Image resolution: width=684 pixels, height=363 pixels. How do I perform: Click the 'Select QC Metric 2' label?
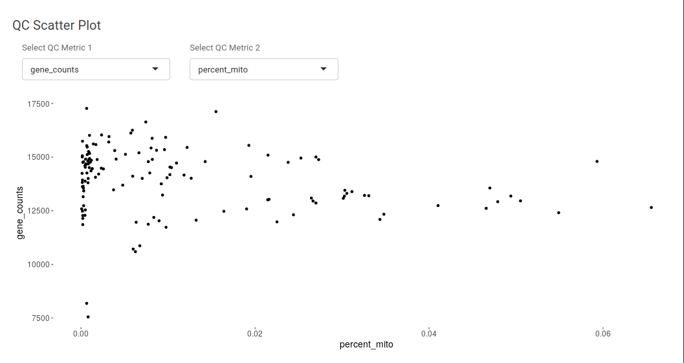[225, 47]
